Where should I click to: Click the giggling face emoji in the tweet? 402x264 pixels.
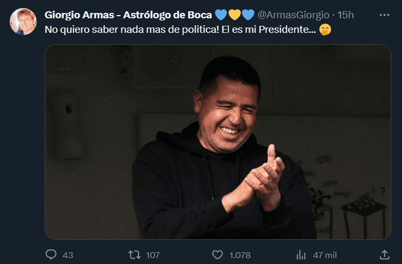[325, 30]
